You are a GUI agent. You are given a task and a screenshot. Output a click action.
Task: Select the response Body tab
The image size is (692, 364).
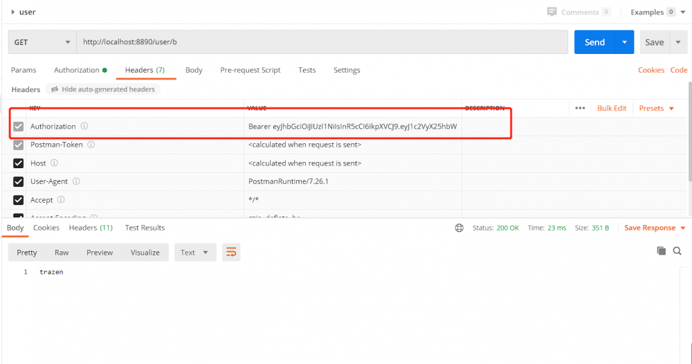pos(15,228)
